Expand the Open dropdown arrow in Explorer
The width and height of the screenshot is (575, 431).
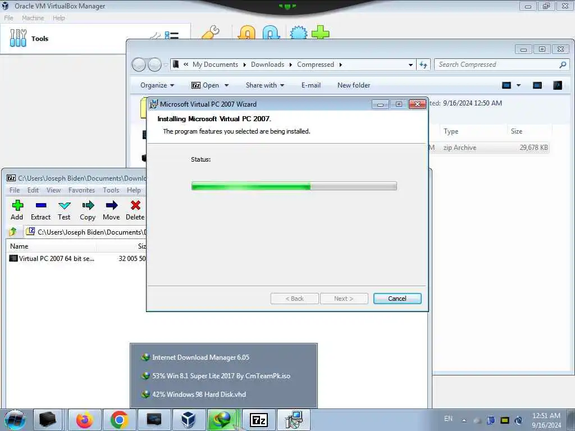point(227,85)
